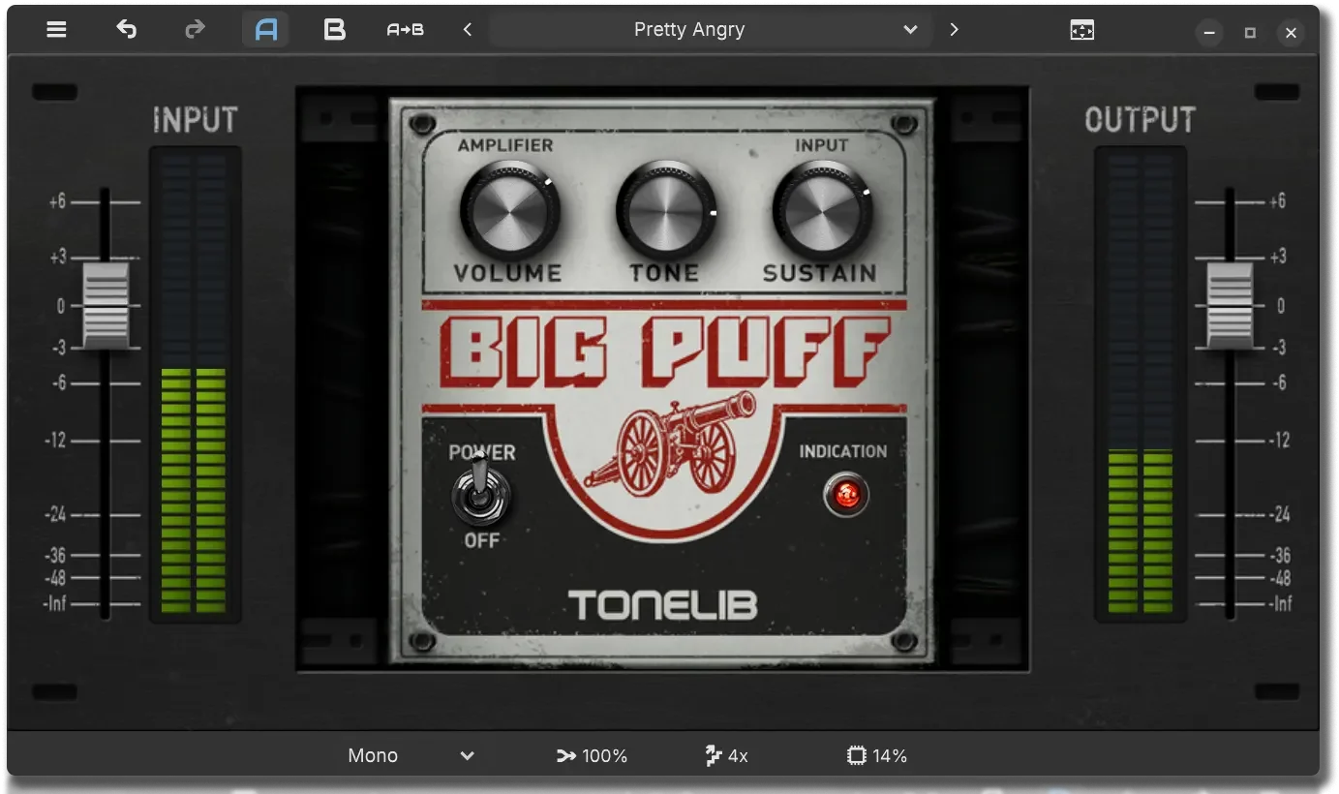Open the Pretty Angry preset dropdown
Viewport: 1339px width, 794px height.
pos(709,30)
